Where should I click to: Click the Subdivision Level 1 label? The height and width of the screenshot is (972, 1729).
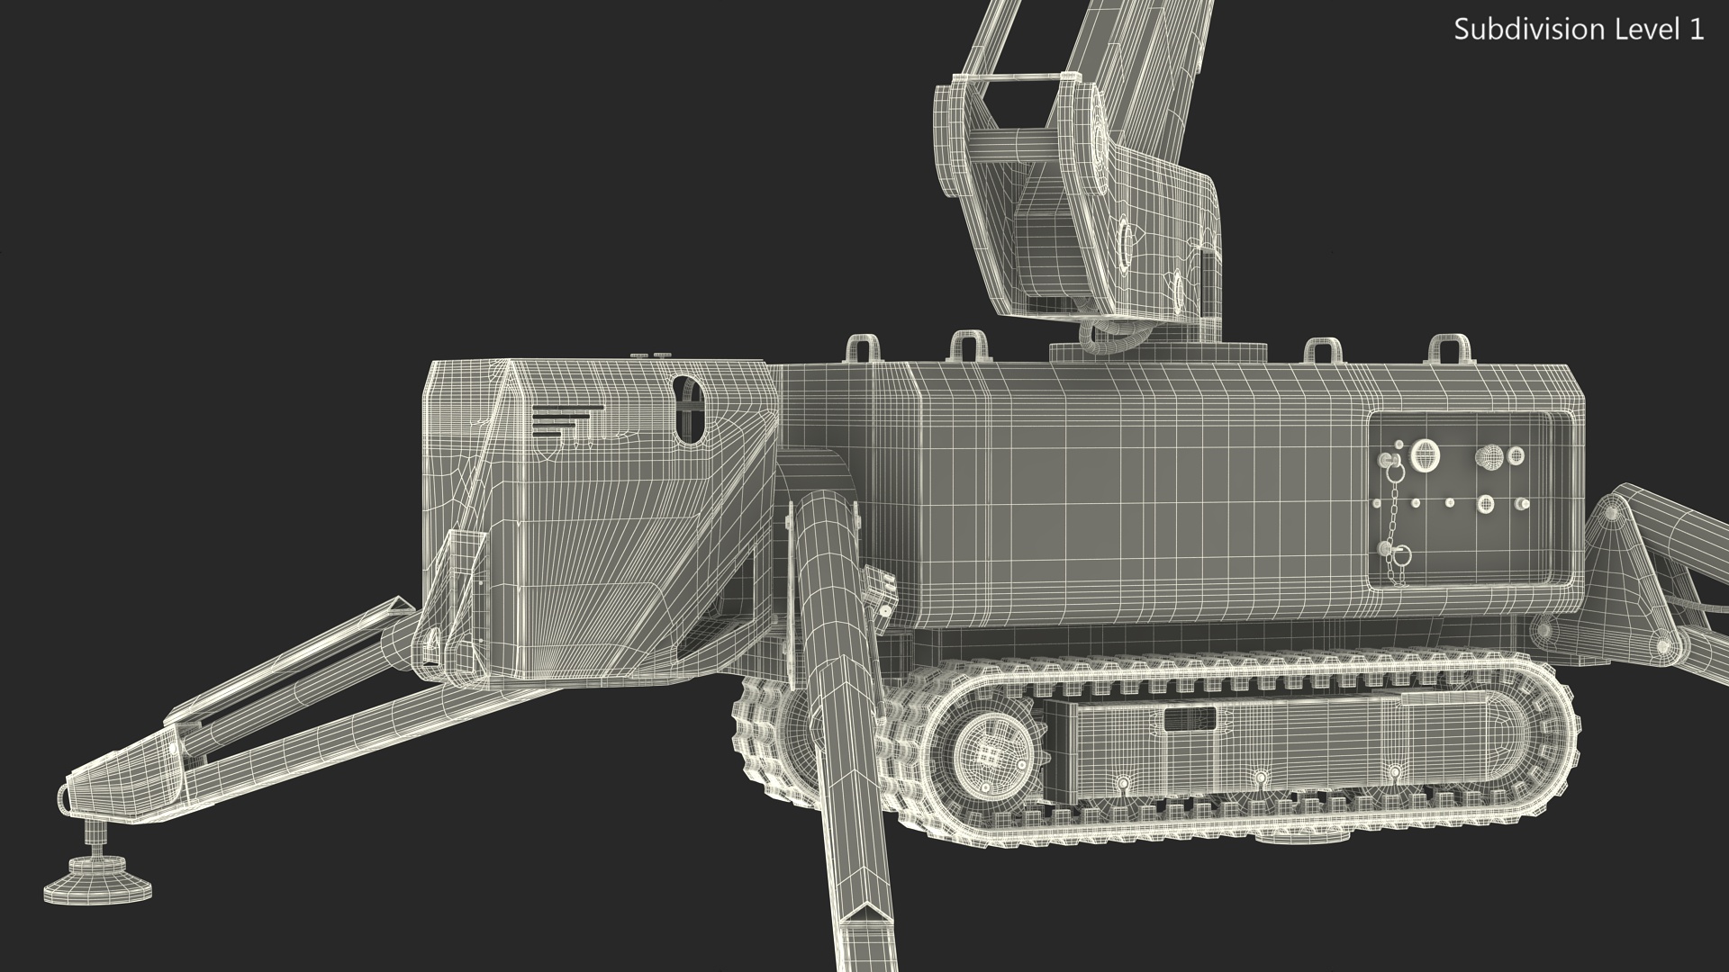tap(1579, 30)
